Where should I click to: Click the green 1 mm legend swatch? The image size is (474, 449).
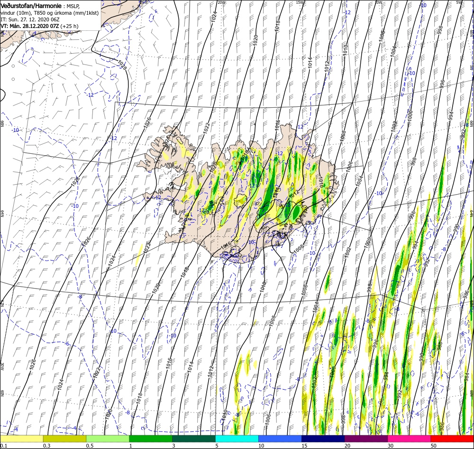151,439
